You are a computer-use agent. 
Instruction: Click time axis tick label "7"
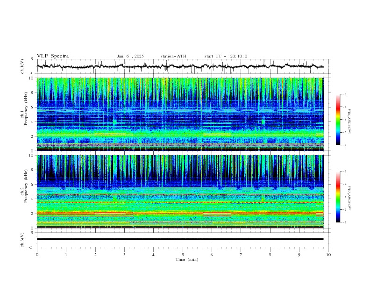coord(241,255)
